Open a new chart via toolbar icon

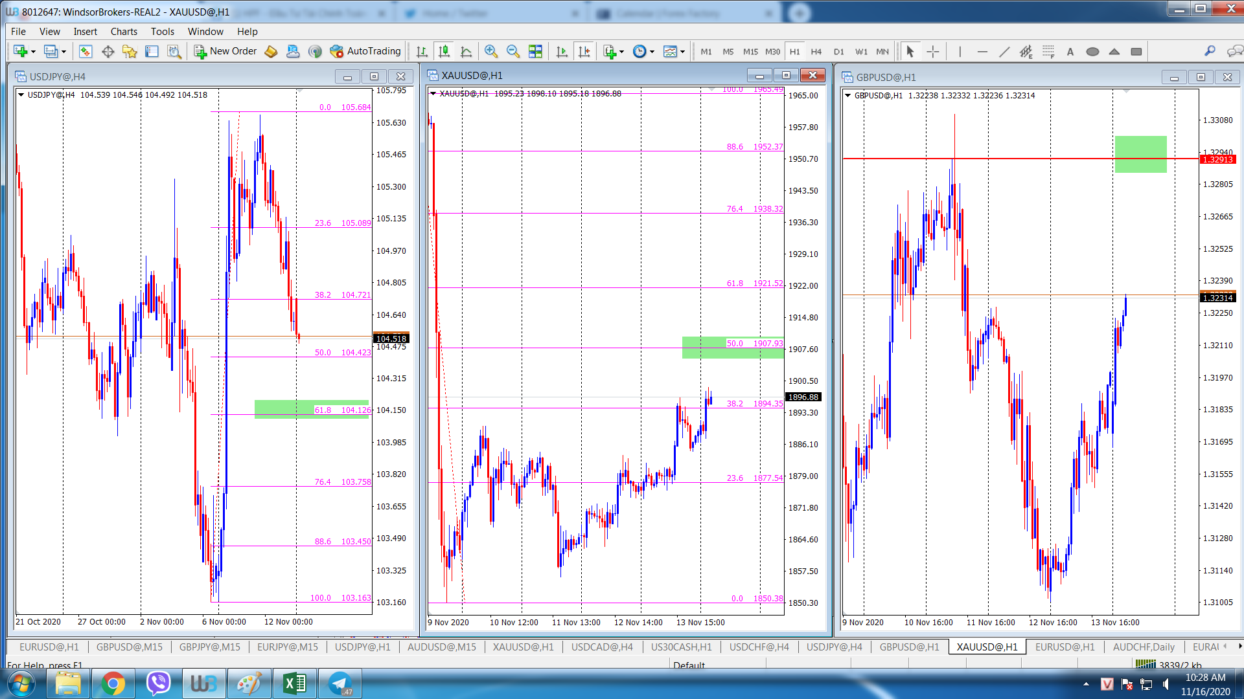(x=20, y=51)
